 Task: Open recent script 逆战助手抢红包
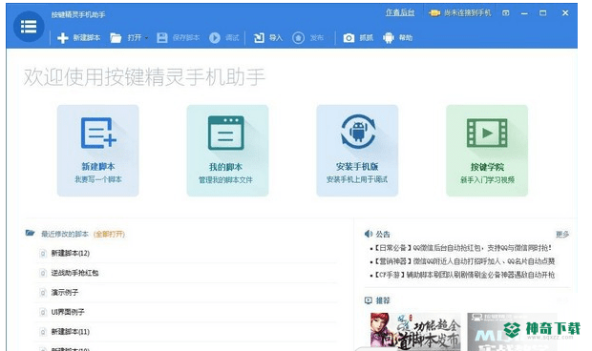[74, 273]
